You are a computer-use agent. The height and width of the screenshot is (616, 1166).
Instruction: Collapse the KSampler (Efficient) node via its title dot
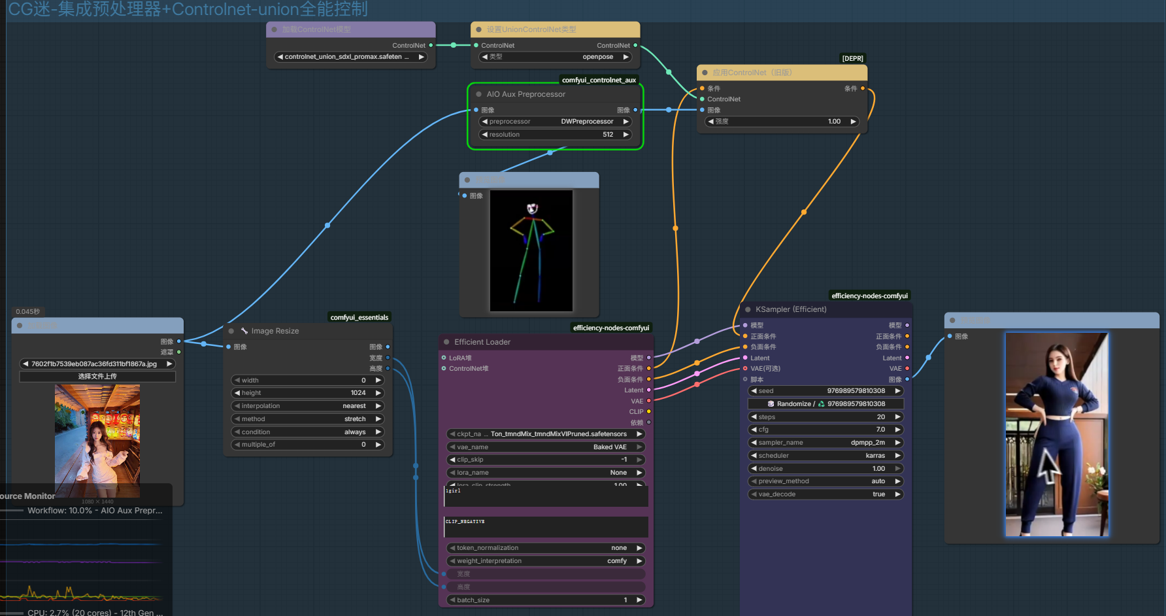point(748,309)
